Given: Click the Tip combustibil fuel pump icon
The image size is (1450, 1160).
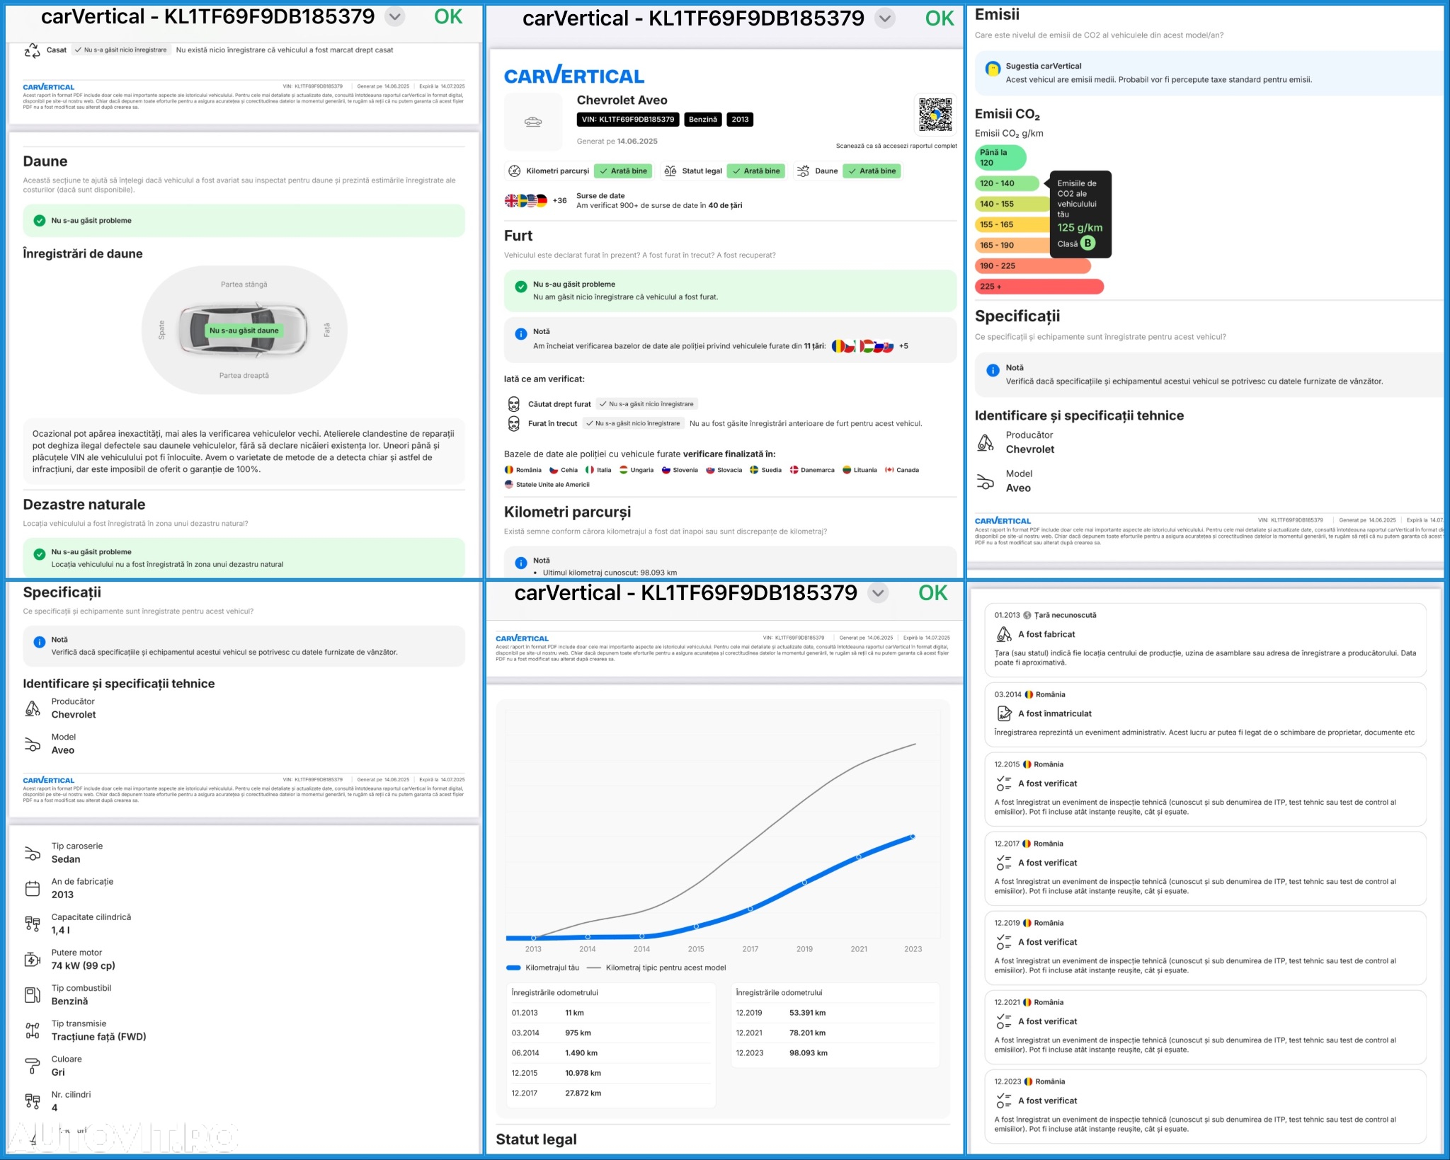Looking at the screenshot, I should [x=33, y=995].
